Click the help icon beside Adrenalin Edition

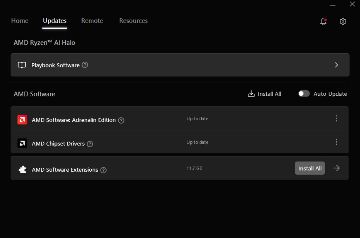[x=121, y=120]
